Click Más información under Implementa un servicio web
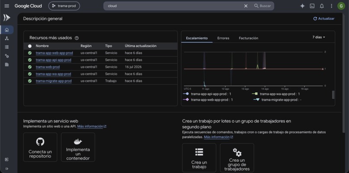Viewport: 349px width, 173px height. 92,126
